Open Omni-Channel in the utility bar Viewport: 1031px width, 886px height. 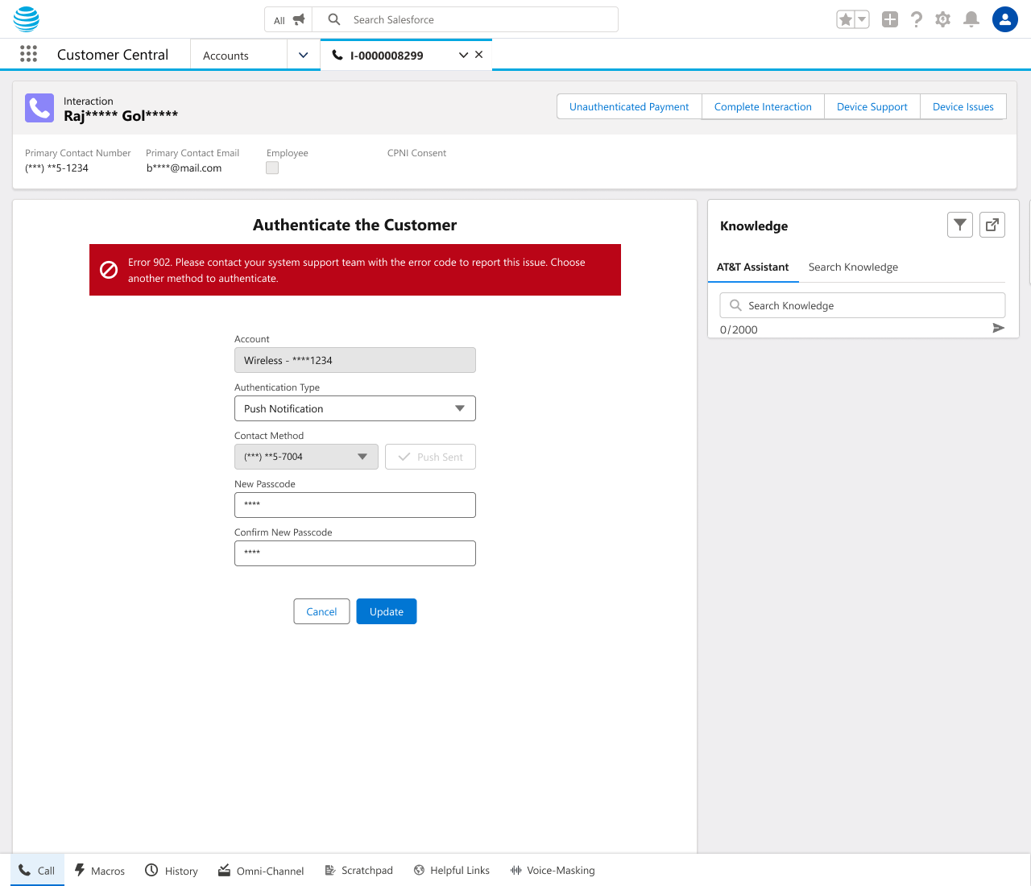click(x=261, y=870)
